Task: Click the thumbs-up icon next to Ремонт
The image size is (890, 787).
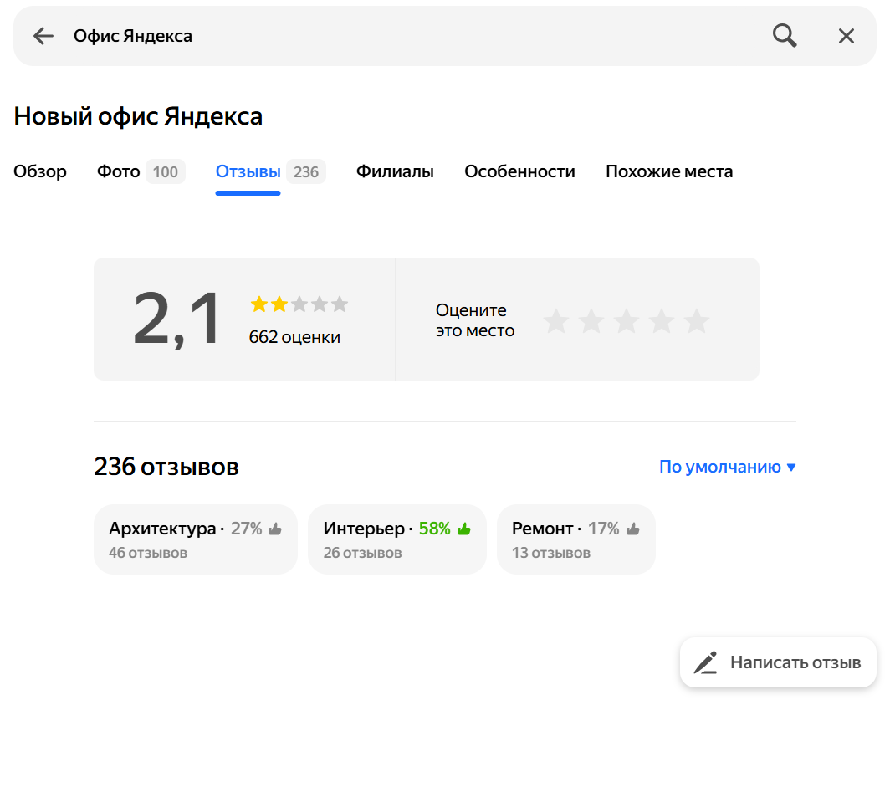Action: click(633, 529)
